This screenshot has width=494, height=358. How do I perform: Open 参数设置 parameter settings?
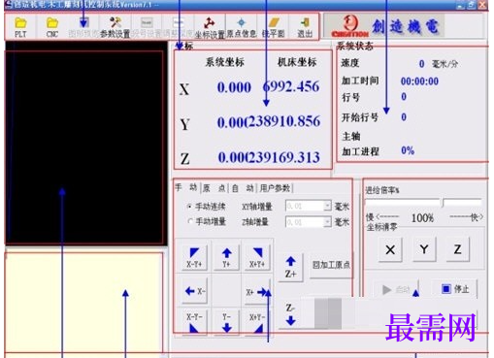(x=115, y=27)
